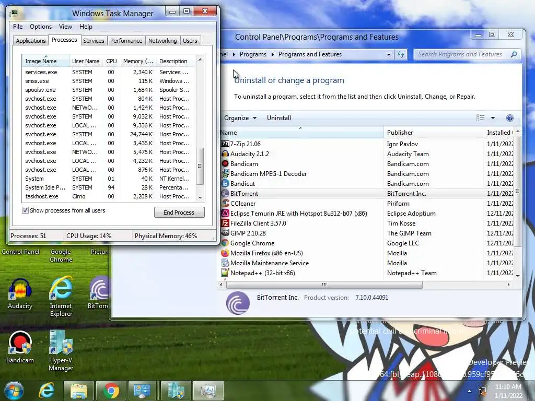Click the Task Manager taskbar button

pos(208,391)
